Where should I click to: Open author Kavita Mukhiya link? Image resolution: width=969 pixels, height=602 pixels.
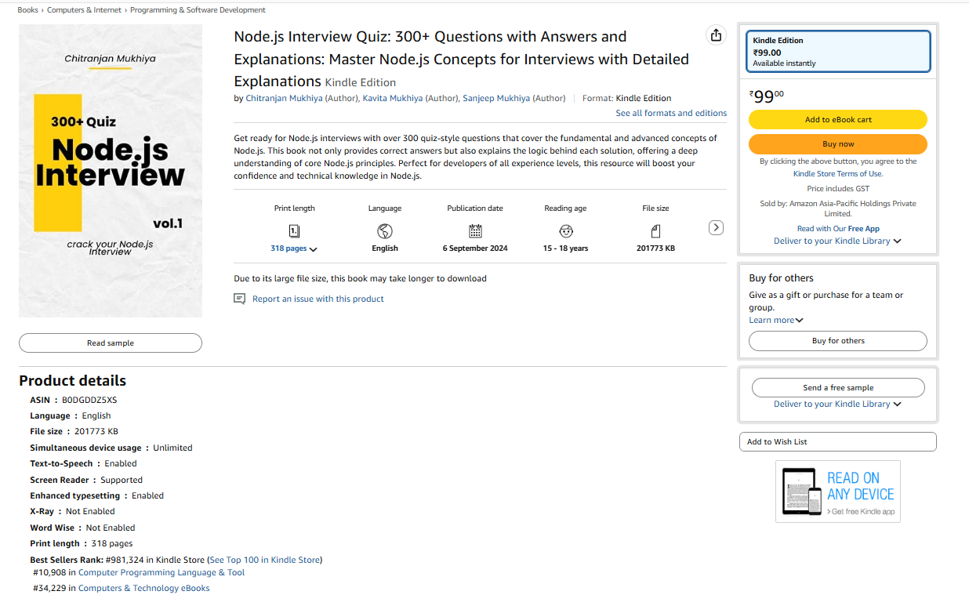coord(394,98)
